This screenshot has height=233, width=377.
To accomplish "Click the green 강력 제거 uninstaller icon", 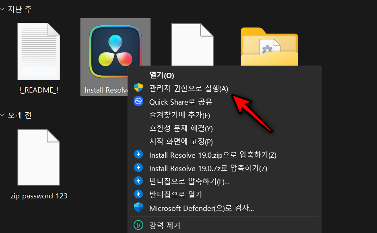I will click(x=138, y=225).
